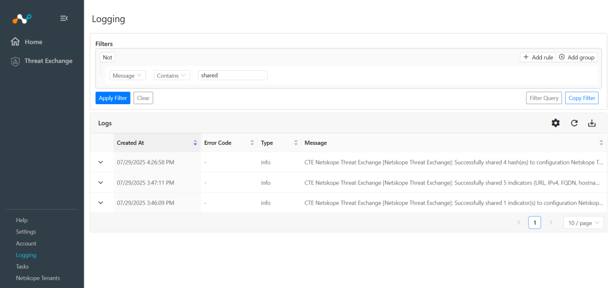Click info type in the 4:26:58 PM row

(266, 162)
